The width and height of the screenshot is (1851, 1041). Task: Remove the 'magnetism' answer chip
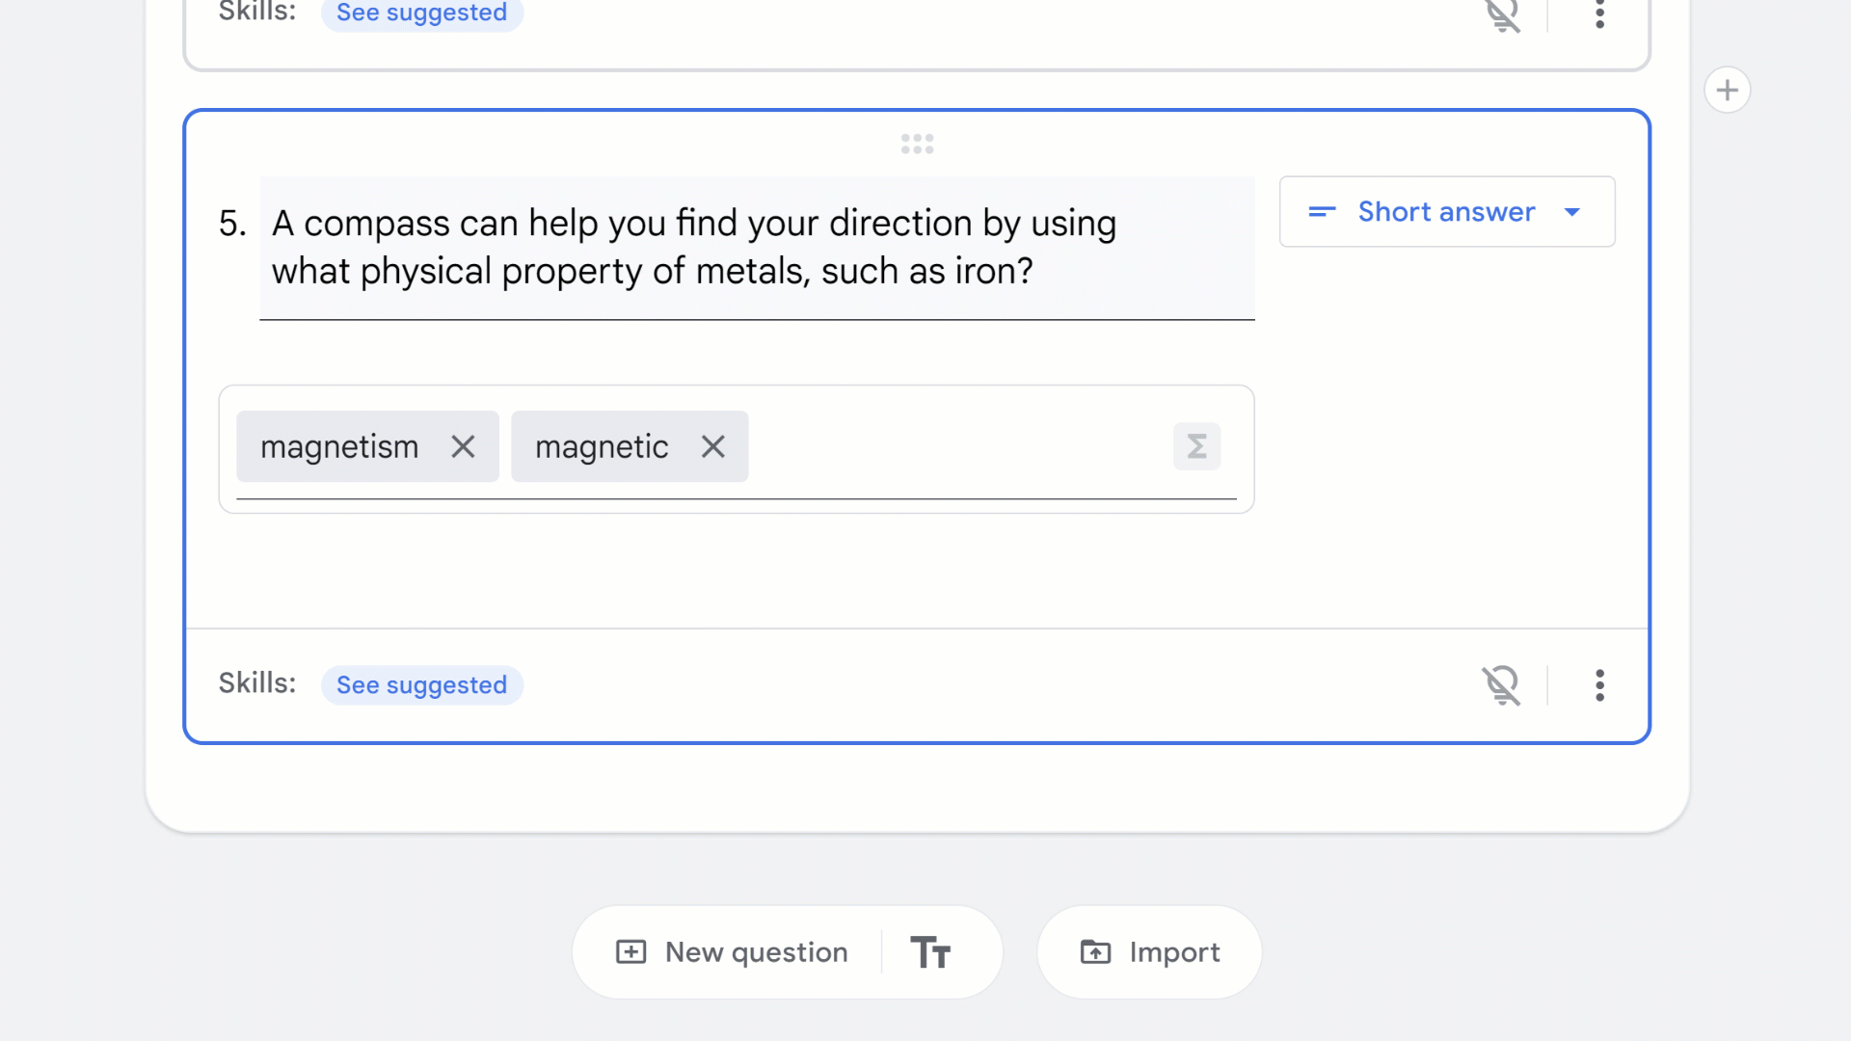click(463, 446)
